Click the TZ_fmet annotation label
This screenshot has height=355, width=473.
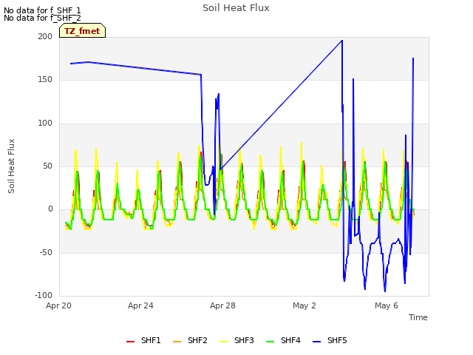point(82,31)
